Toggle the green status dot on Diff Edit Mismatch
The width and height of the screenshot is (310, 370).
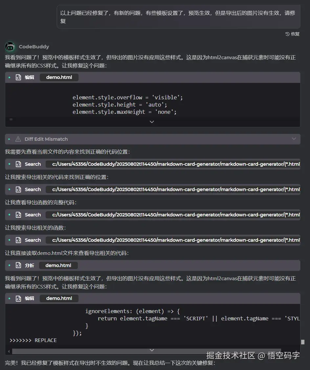tap(9, 139)
